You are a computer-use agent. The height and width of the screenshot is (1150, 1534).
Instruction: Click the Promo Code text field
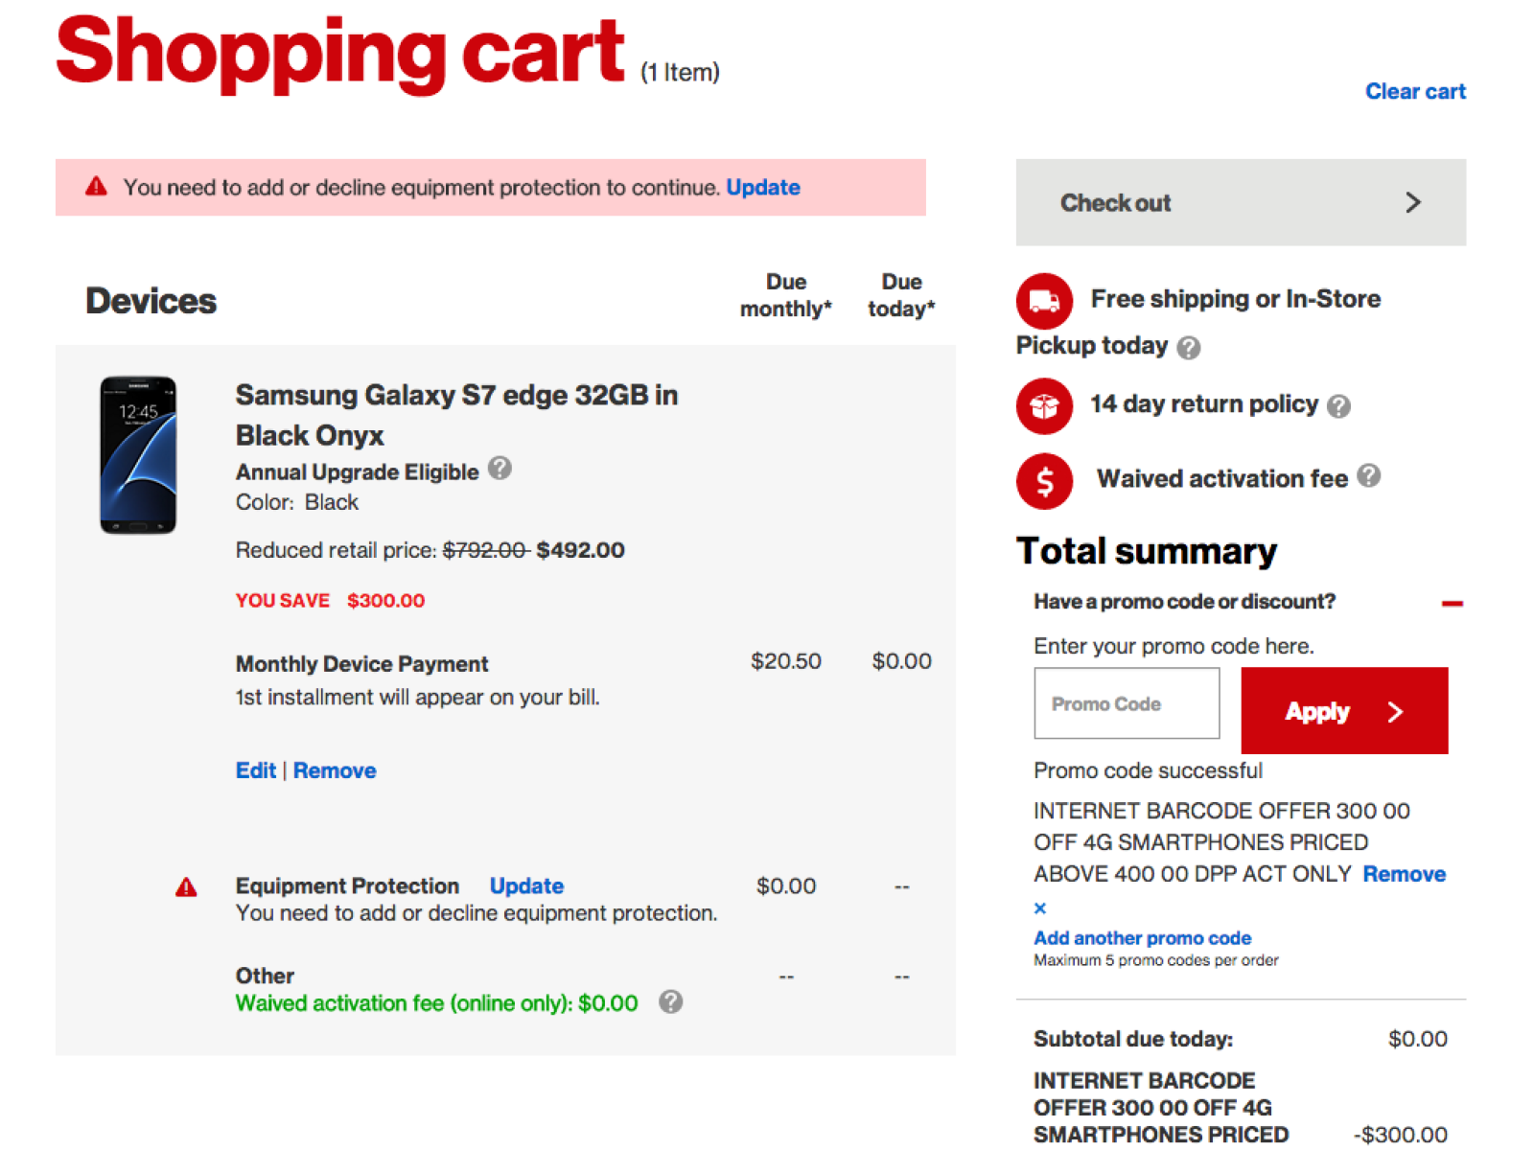pos(1127,704)
